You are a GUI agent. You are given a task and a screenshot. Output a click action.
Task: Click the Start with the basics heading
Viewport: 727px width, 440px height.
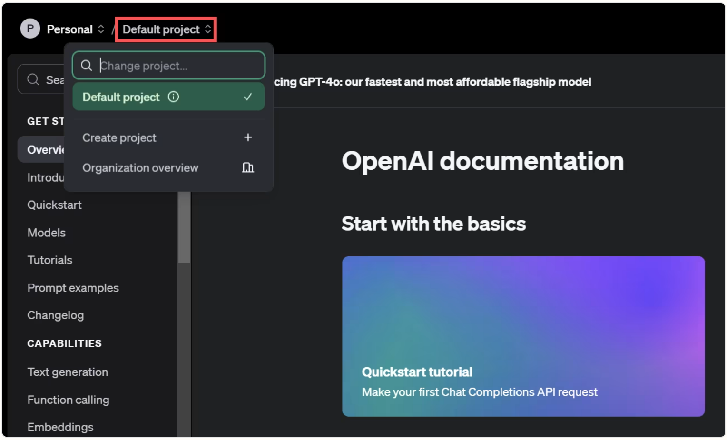(x=433, y=224)
